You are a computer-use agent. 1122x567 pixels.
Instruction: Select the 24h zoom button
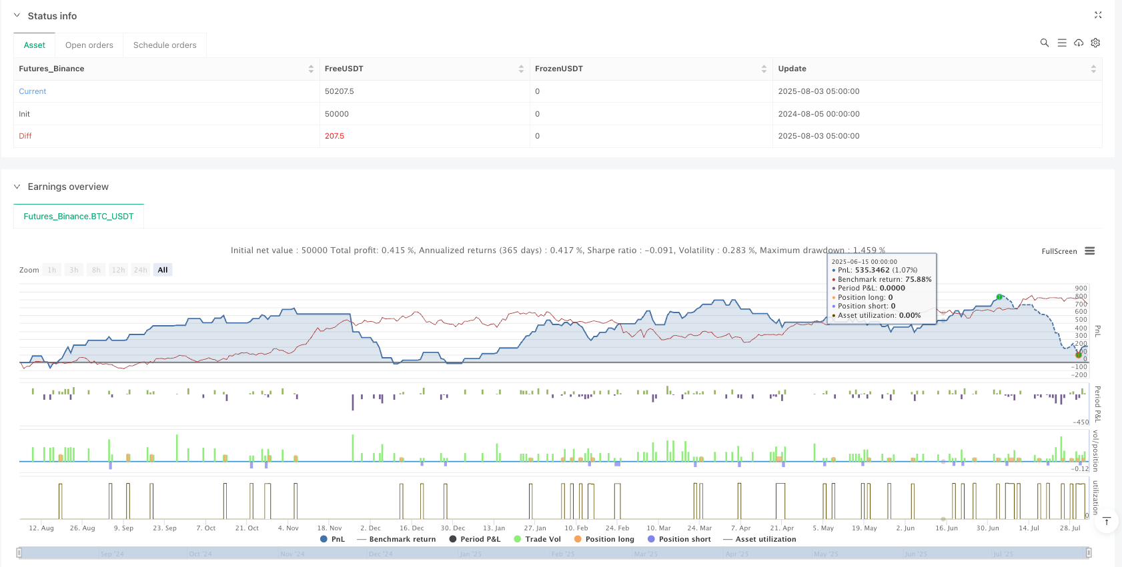coord(140,270)
